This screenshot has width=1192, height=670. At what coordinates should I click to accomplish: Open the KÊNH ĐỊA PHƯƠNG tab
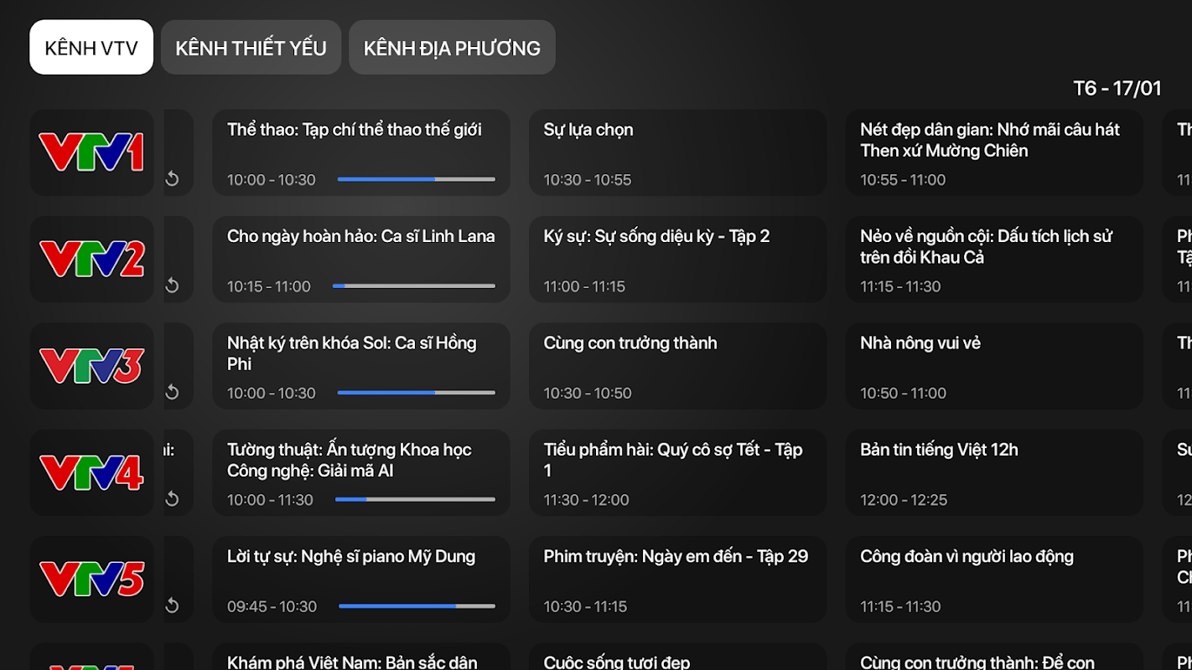pos(452,48)
